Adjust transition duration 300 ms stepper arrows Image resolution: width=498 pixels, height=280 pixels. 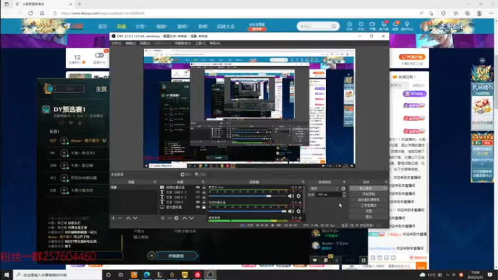pyautogui.click(x=344, y=195)
